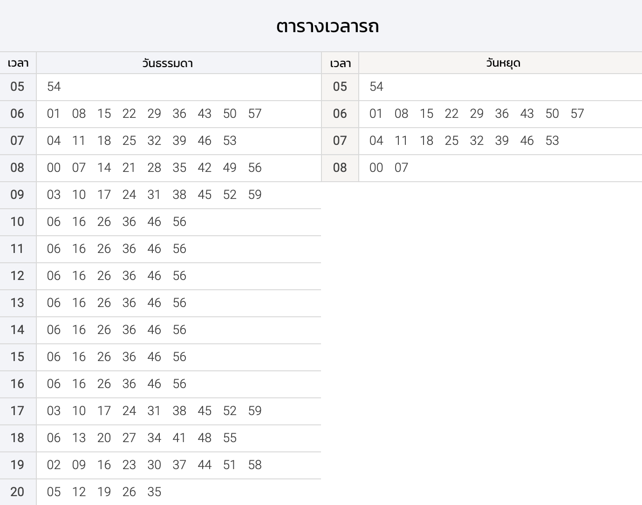The width and height of the screenshot is (642, 505).
Task: Click the เวลา header of holiday table
Action: tap(340, 63)
